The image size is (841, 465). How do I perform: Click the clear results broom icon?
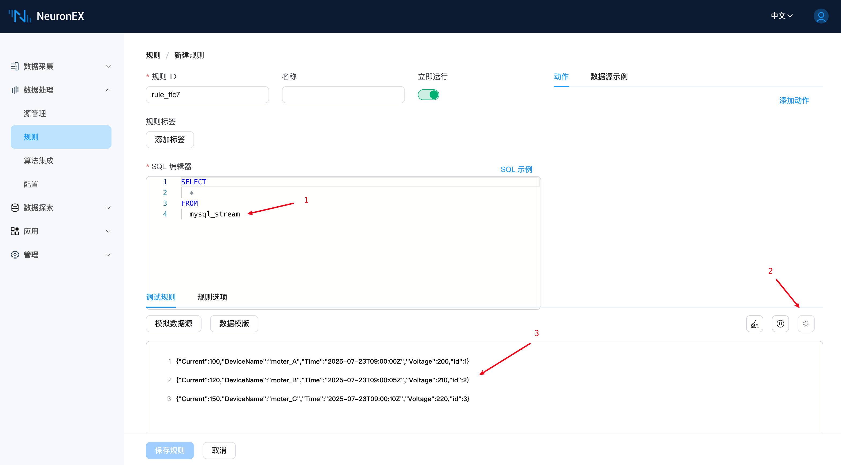[x=754, y=323]
